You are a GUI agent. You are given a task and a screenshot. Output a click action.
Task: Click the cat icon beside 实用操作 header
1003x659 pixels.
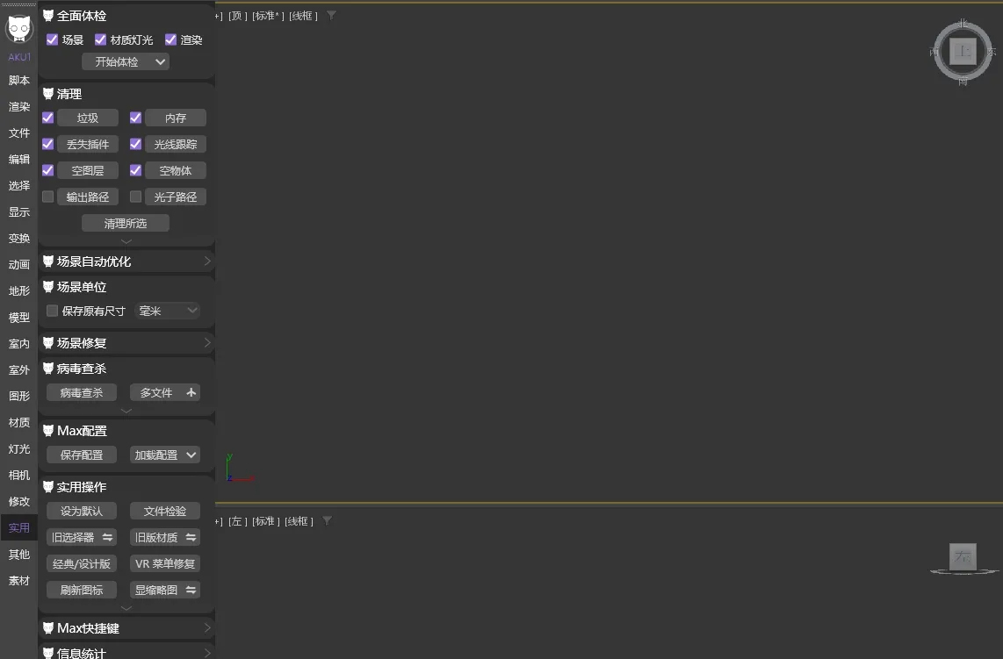[x=48, y=487]
